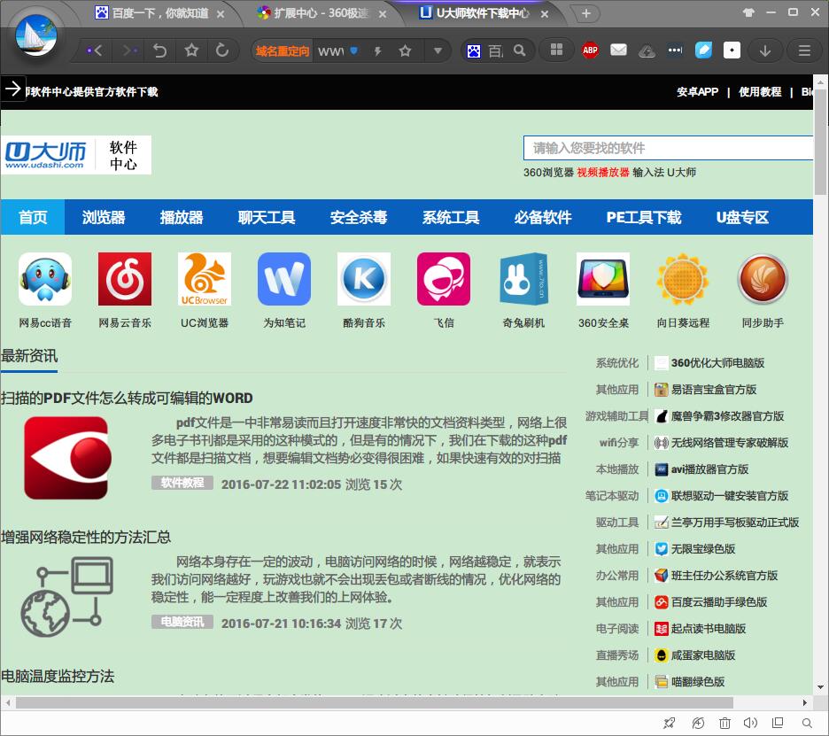This screenshot has width=829, height=736.
Task: Open the browser hamburger main menu
Action: tap(804, 50)
